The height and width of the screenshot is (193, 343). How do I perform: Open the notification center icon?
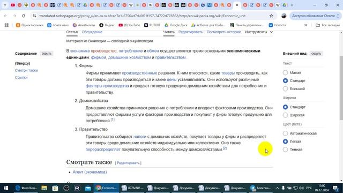(335, 188)
